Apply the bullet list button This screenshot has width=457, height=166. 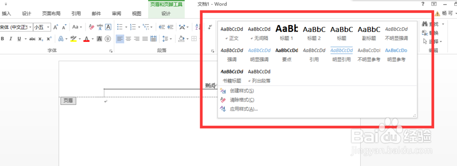click(120, 27)
